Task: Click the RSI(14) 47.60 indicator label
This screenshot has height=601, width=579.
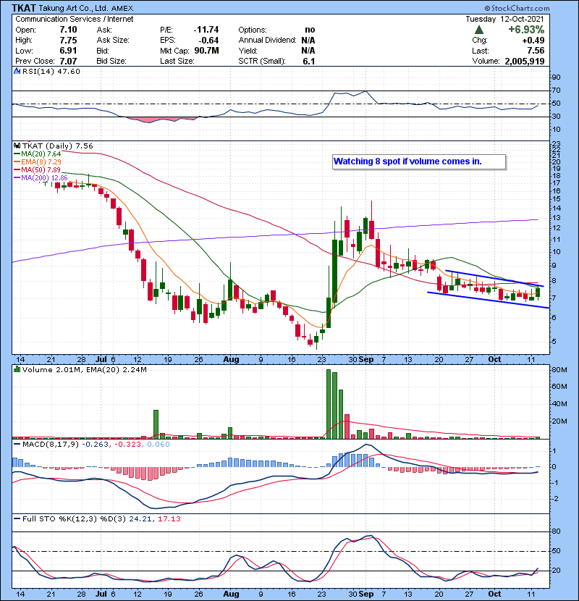Action: click(x=51, y=71)
